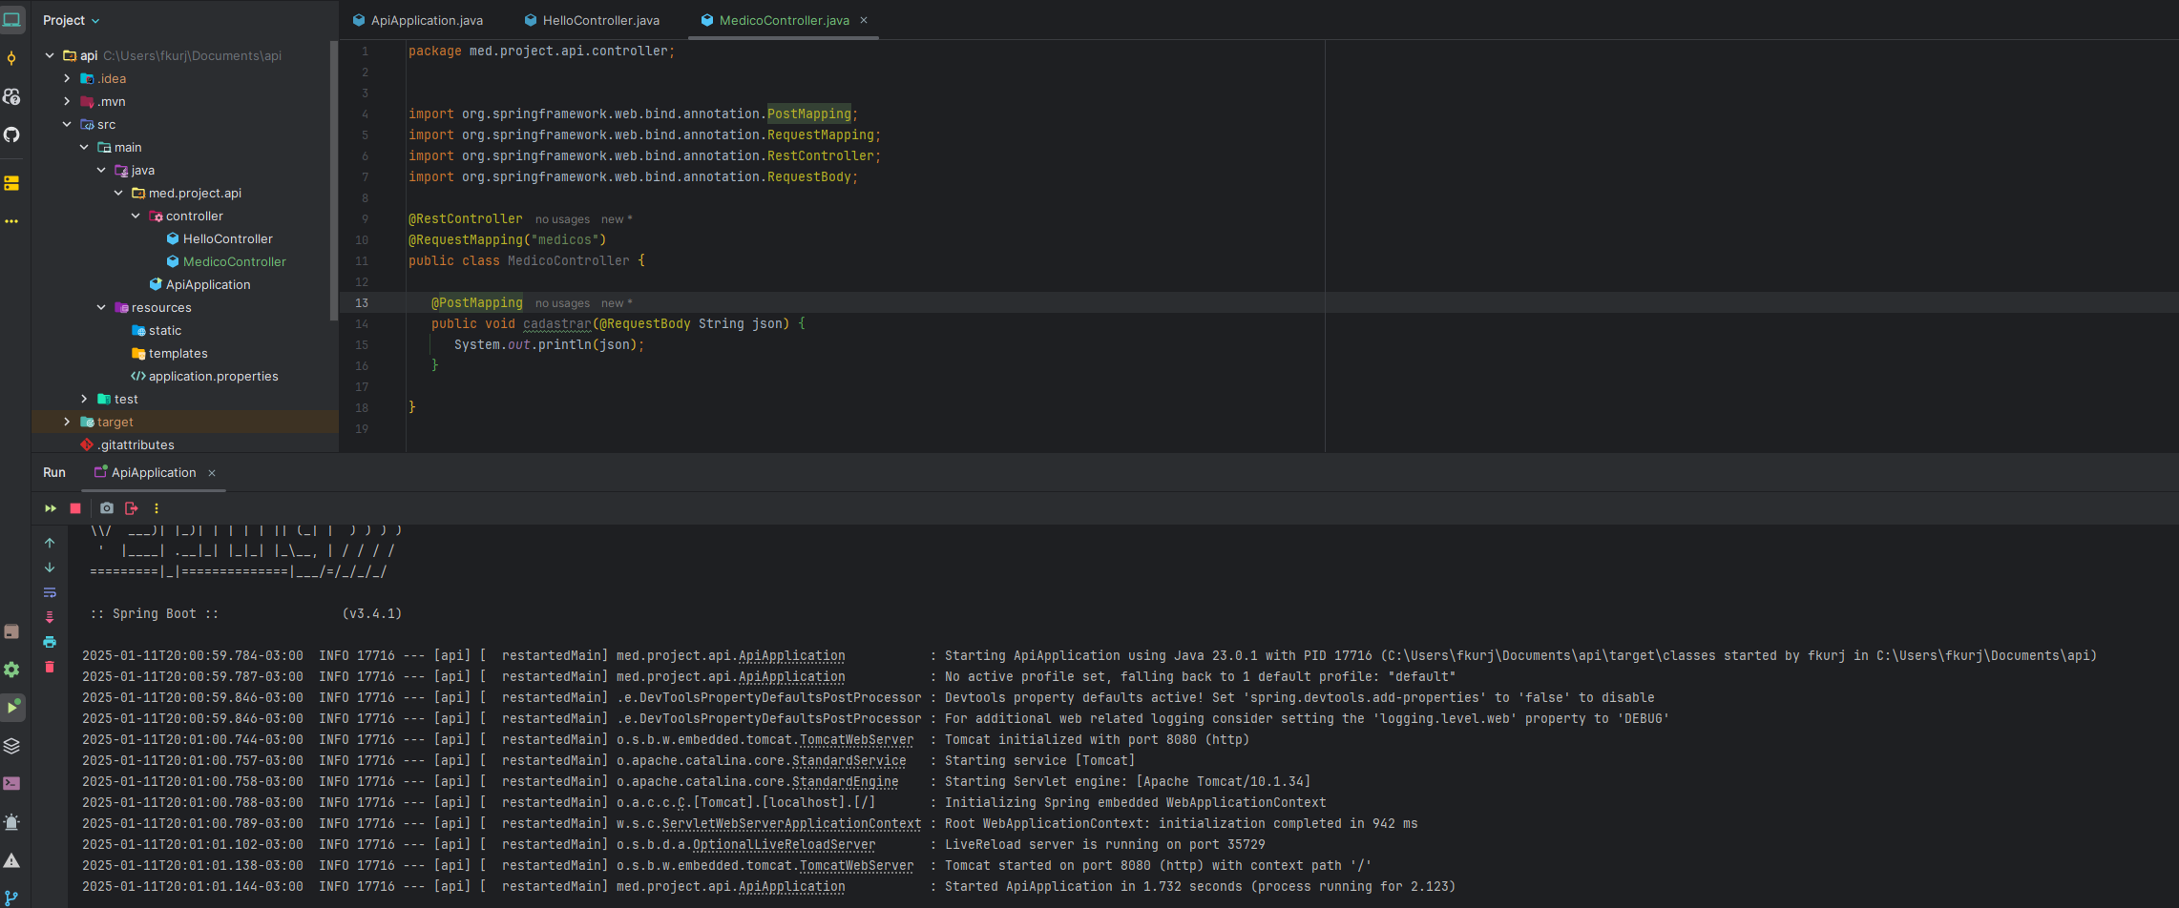
Task: Click 'no usages' hint beside @PostMapping
Action: (x=562, y=303)
